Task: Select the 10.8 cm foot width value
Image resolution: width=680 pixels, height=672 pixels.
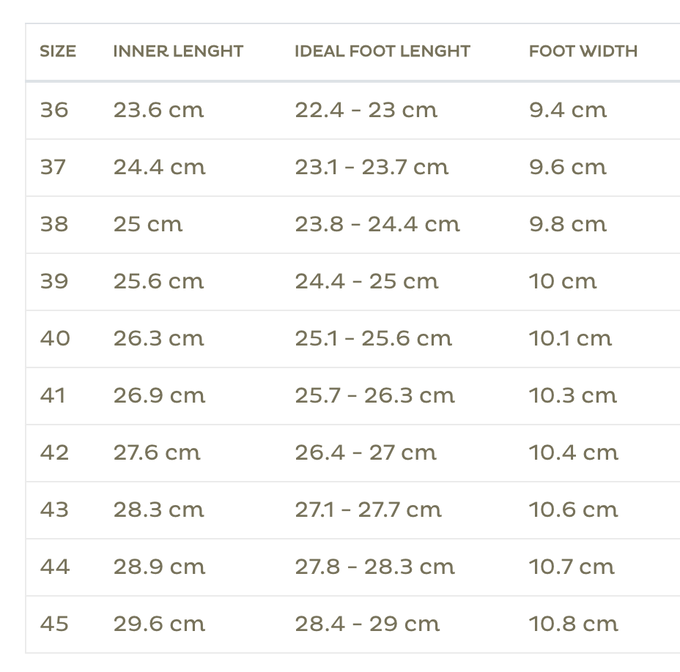Action: (x=574, y=624)
